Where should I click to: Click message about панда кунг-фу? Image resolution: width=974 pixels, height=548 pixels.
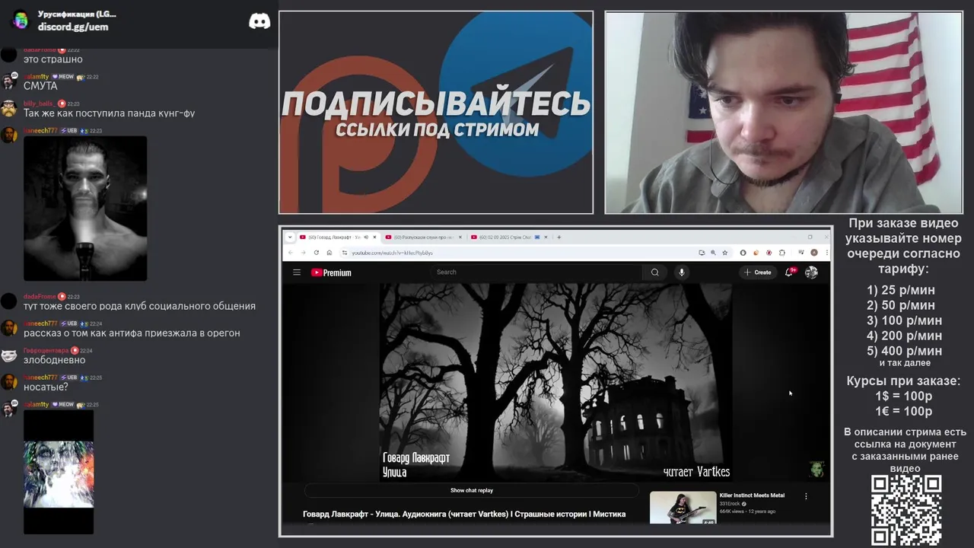(109, 113)
